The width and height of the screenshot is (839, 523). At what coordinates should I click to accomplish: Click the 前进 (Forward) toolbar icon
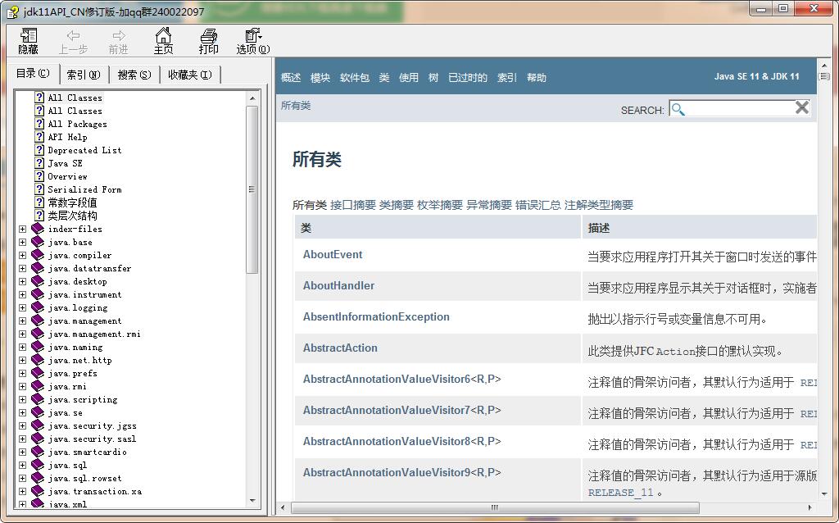(x=118, y=42)
